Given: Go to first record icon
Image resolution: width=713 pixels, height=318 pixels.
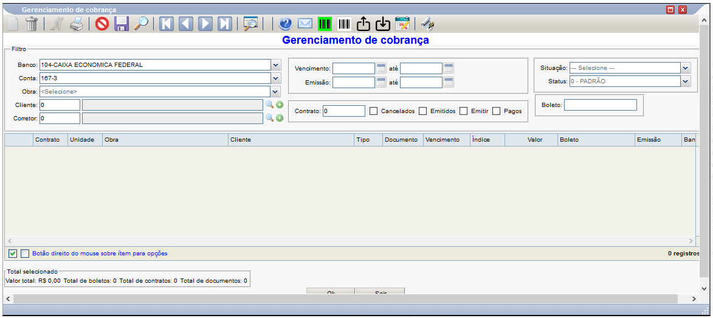Looking at the screenshot, I should 167,24.
